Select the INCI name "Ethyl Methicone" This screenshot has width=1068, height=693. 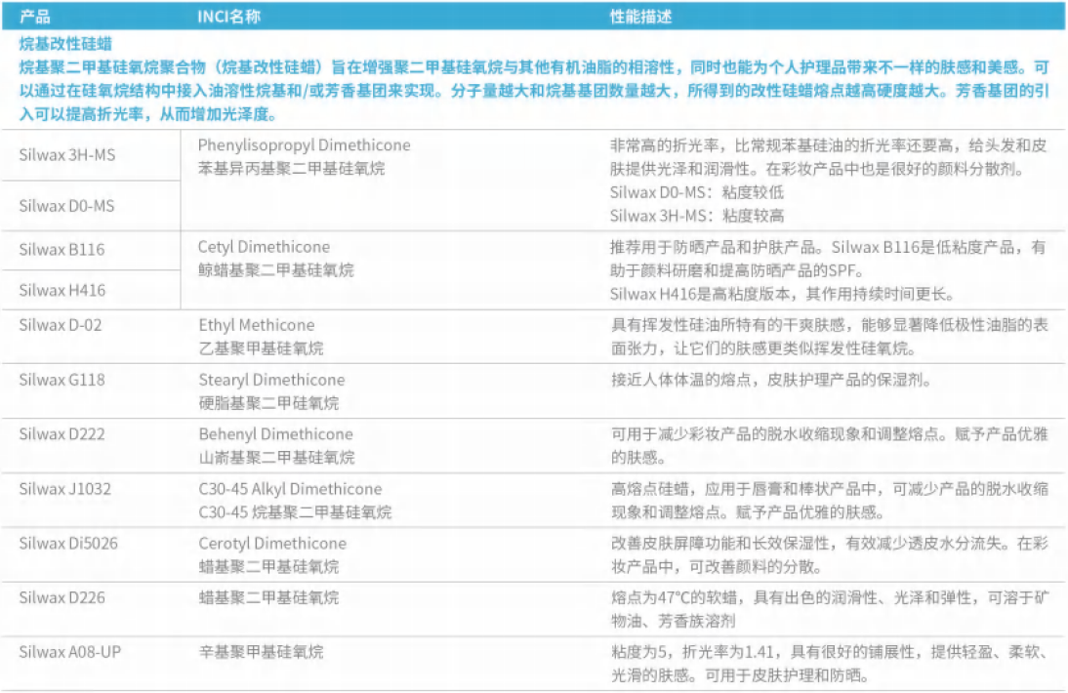(257, 325)
